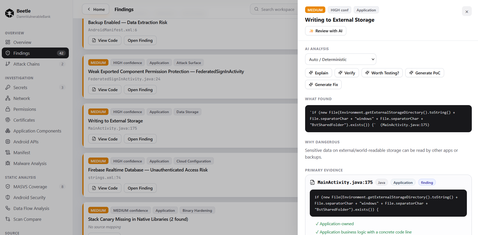Image resolution: width=478 pixels, height=235 pixels.
Task: Open Secrets via its key icon
Action: tap(8, 88)
